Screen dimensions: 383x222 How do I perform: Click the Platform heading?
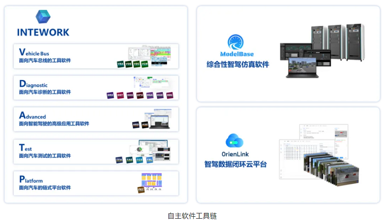click(x=31, y=179)
